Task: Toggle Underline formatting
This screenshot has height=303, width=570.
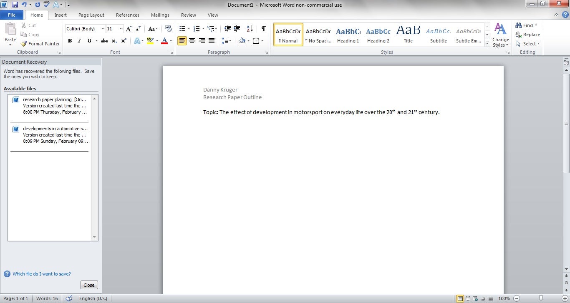Action: [x=89, y=41]
